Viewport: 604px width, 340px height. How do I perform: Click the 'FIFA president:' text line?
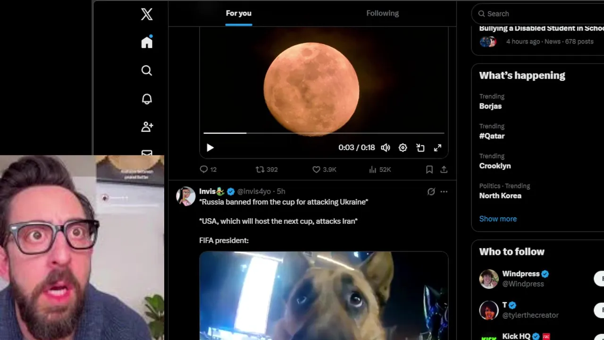[224, 240]
